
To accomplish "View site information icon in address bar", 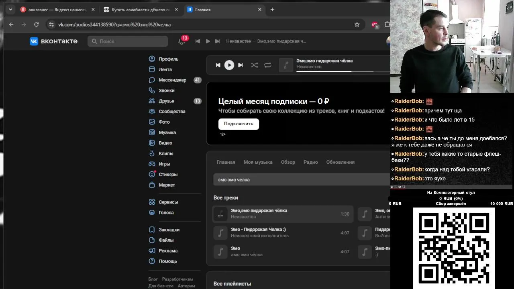I will point(51,24).
